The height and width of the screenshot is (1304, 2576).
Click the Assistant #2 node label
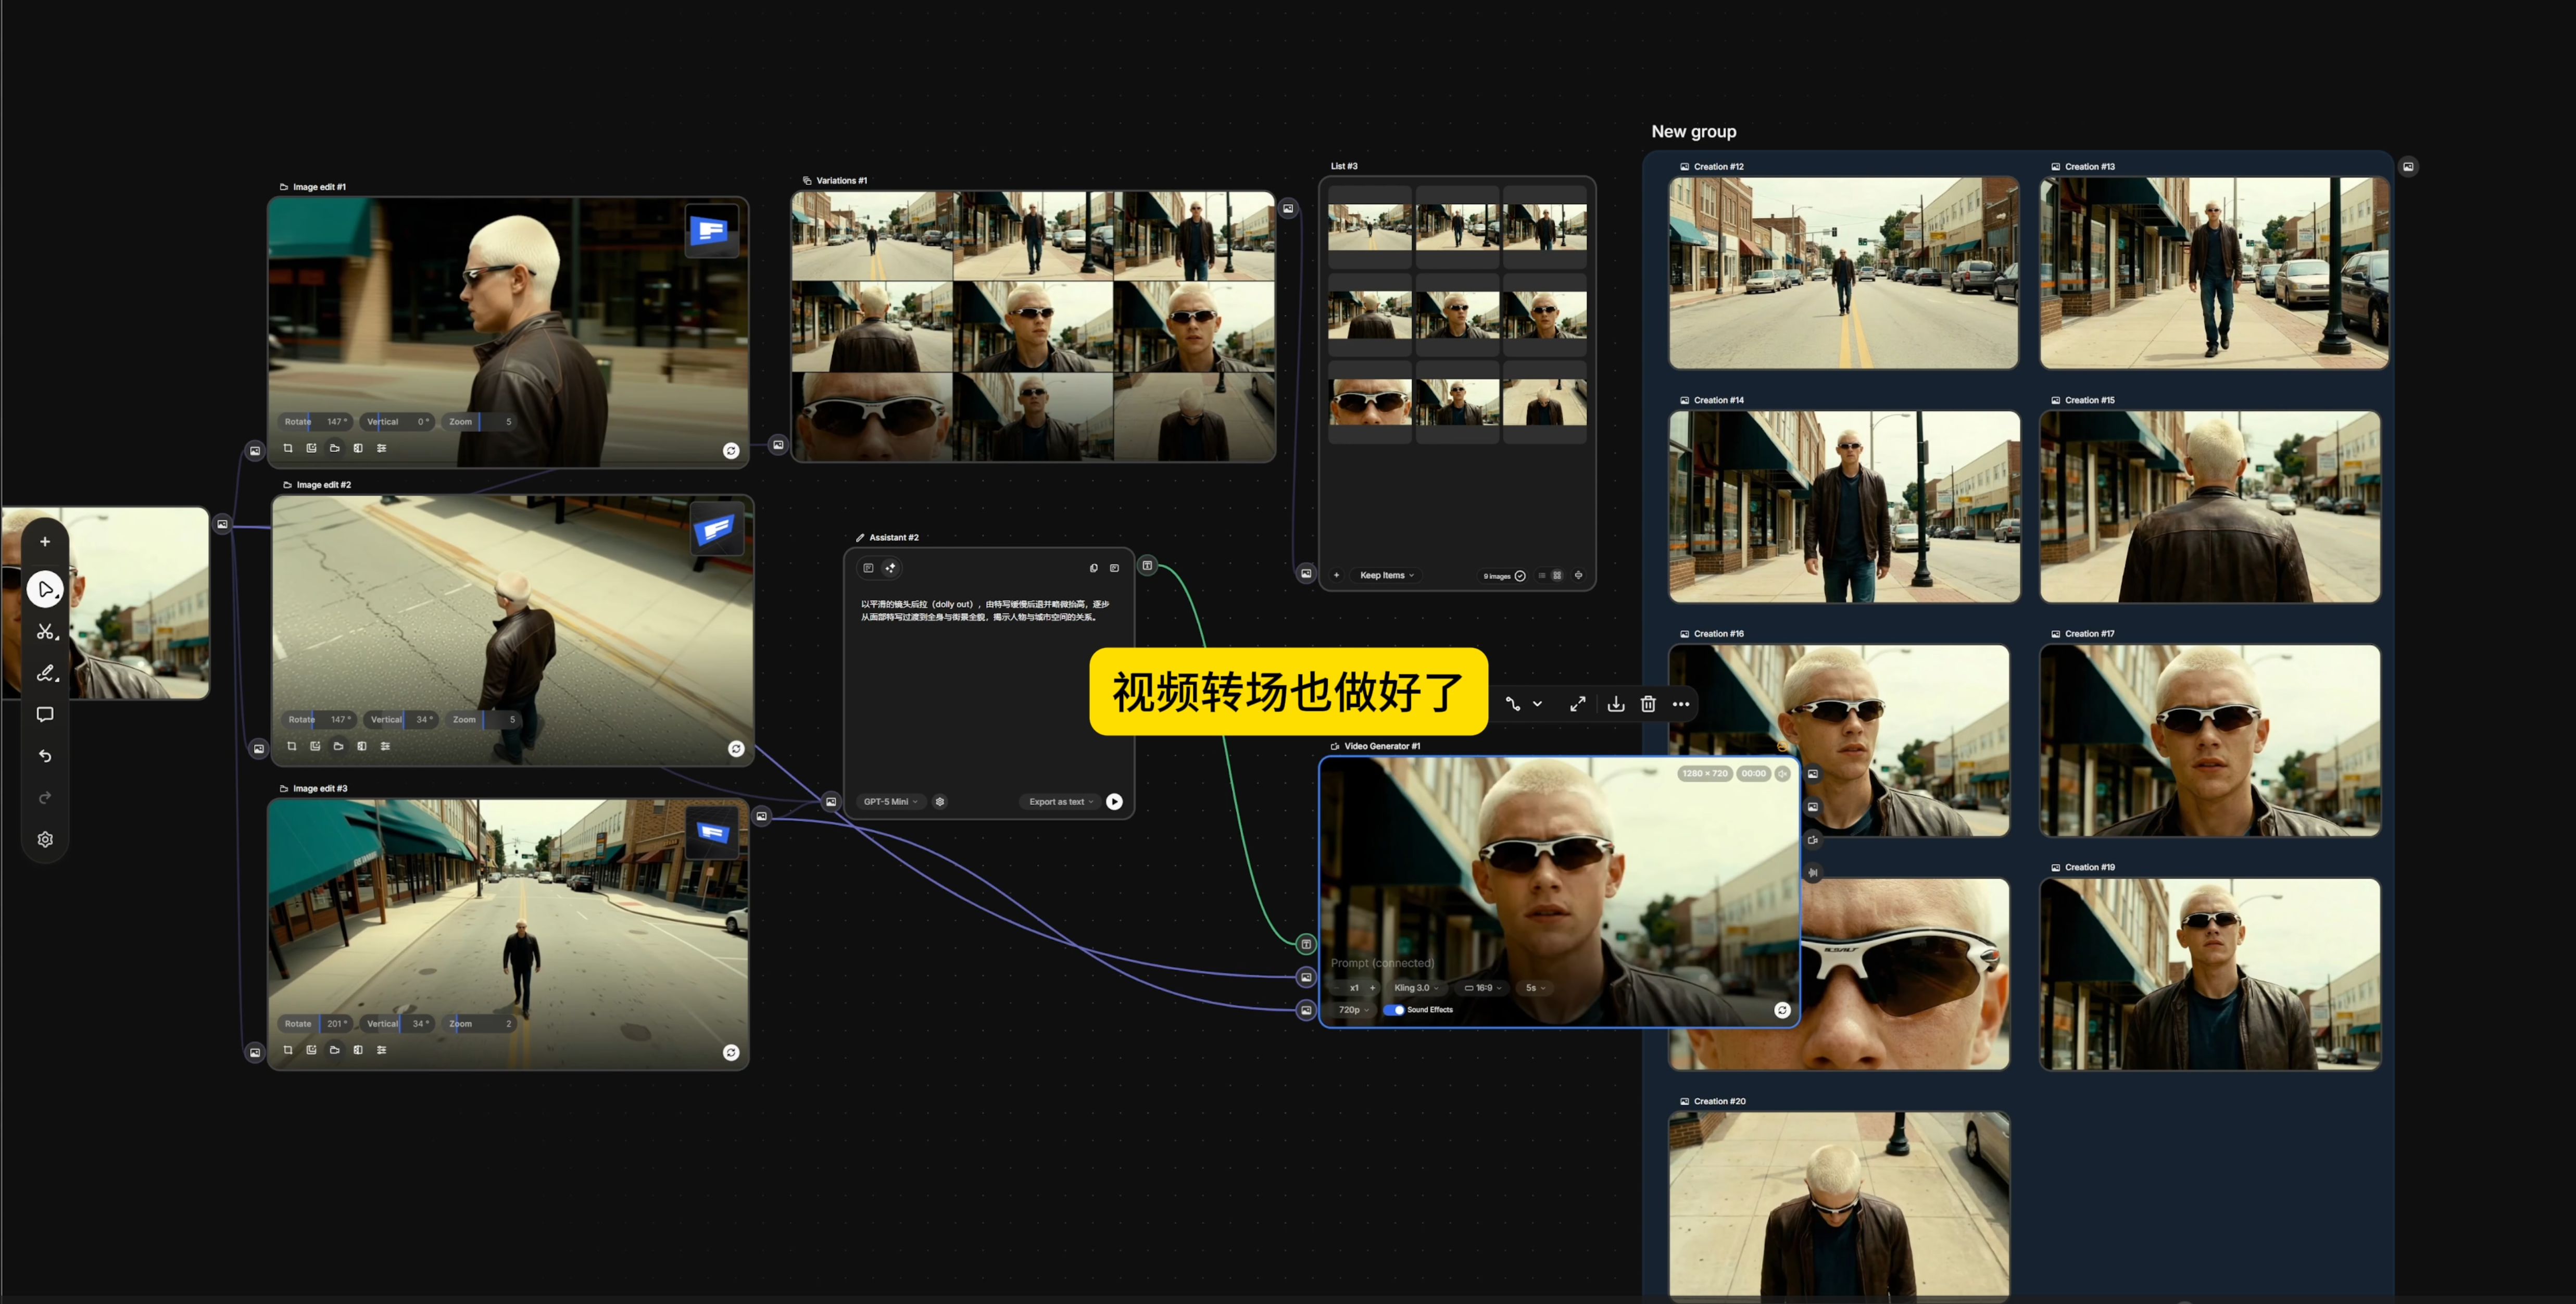(x=893, y=538)
